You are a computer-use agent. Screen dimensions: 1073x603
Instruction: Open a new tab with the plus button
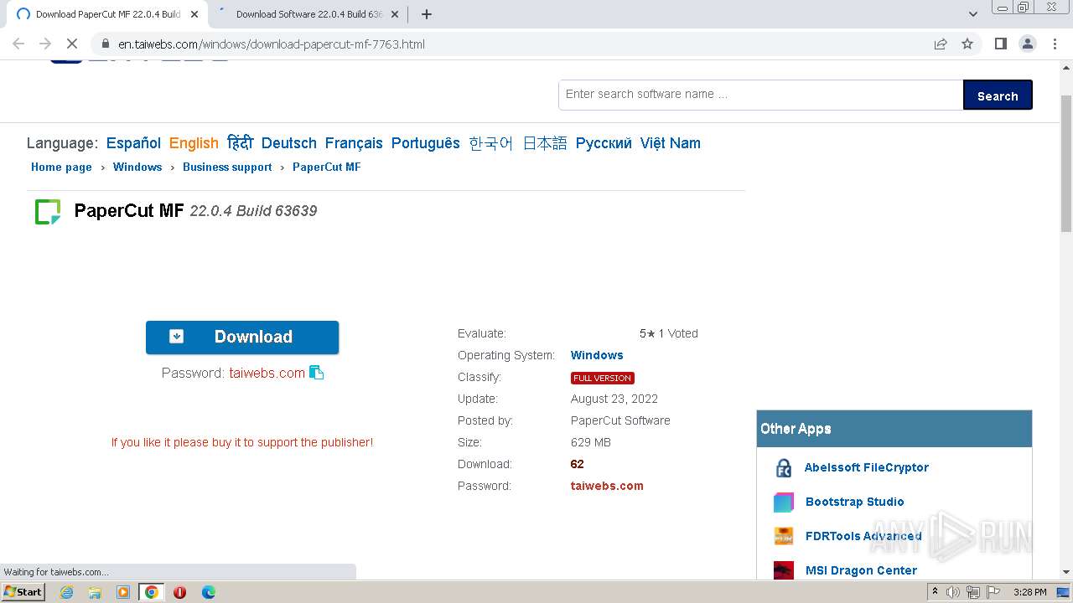click(427, 14)
